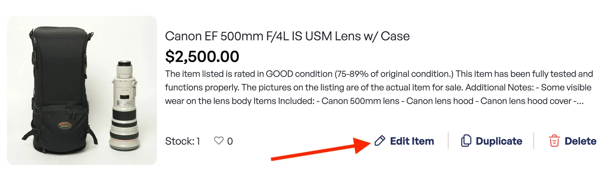Viewport: 614px width, 170px height.
Task: Toggle the heart favorite icon
Action: tap(219, 141)
